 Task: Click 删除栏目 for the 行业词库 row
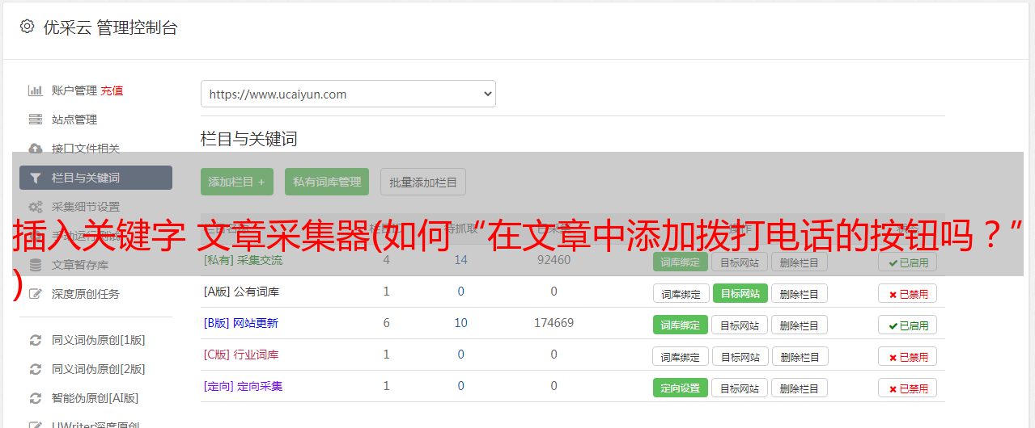point(800,357)
